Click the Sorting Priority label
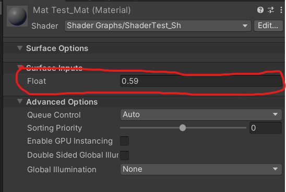 pyautogui.click(x=54, y=128)
